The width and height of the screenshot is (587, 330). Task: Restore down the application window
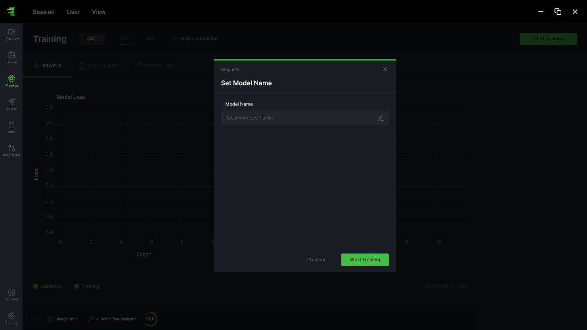[x=558, y=12]
